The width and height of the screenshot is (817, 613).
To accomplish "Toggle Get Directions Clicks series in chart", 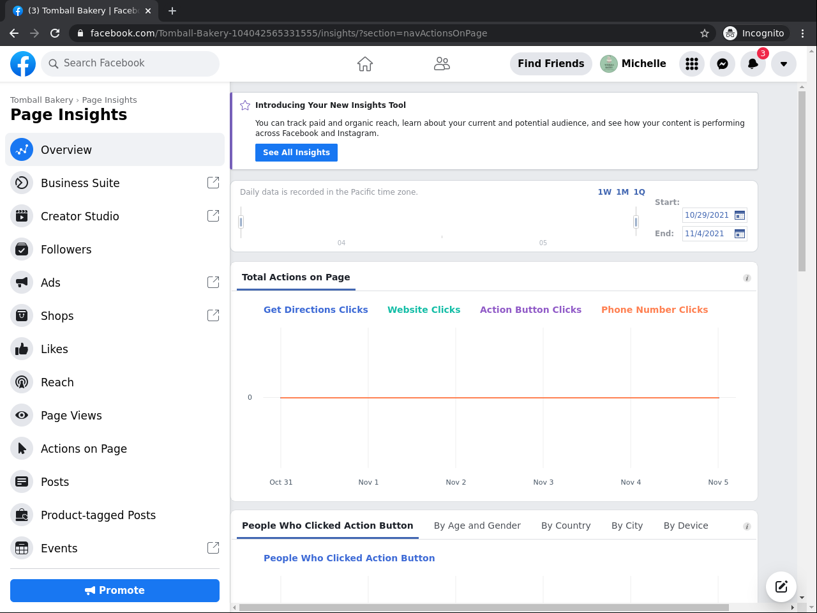I will pyautogui.click(x=316, y=310).
